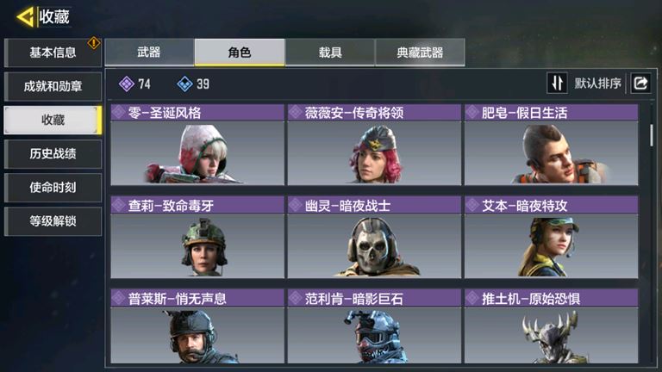Open 成就和勋章 in the sidebar
Image resolution: width=662 pixels, height=372 pixels.
pyautogui.click(x=53, y=86)
